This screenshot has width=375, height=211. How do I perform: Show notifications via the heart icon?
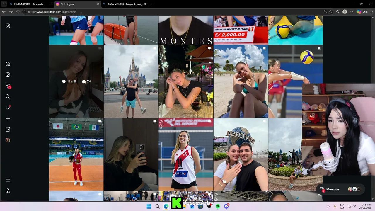[8, 108]
